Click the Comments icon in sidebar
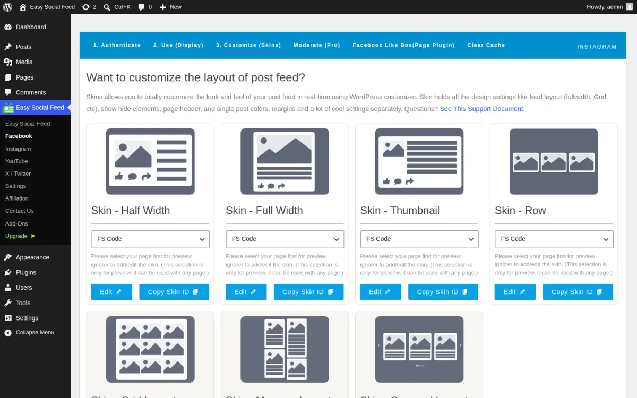The width and height of the screenshot is (637, 398). click(8, 92)
